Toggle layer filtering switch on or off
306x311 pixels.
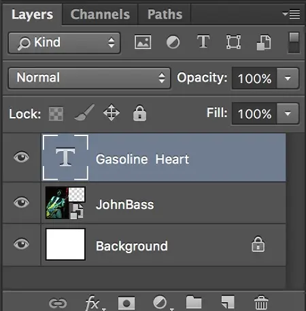point(294,43)
